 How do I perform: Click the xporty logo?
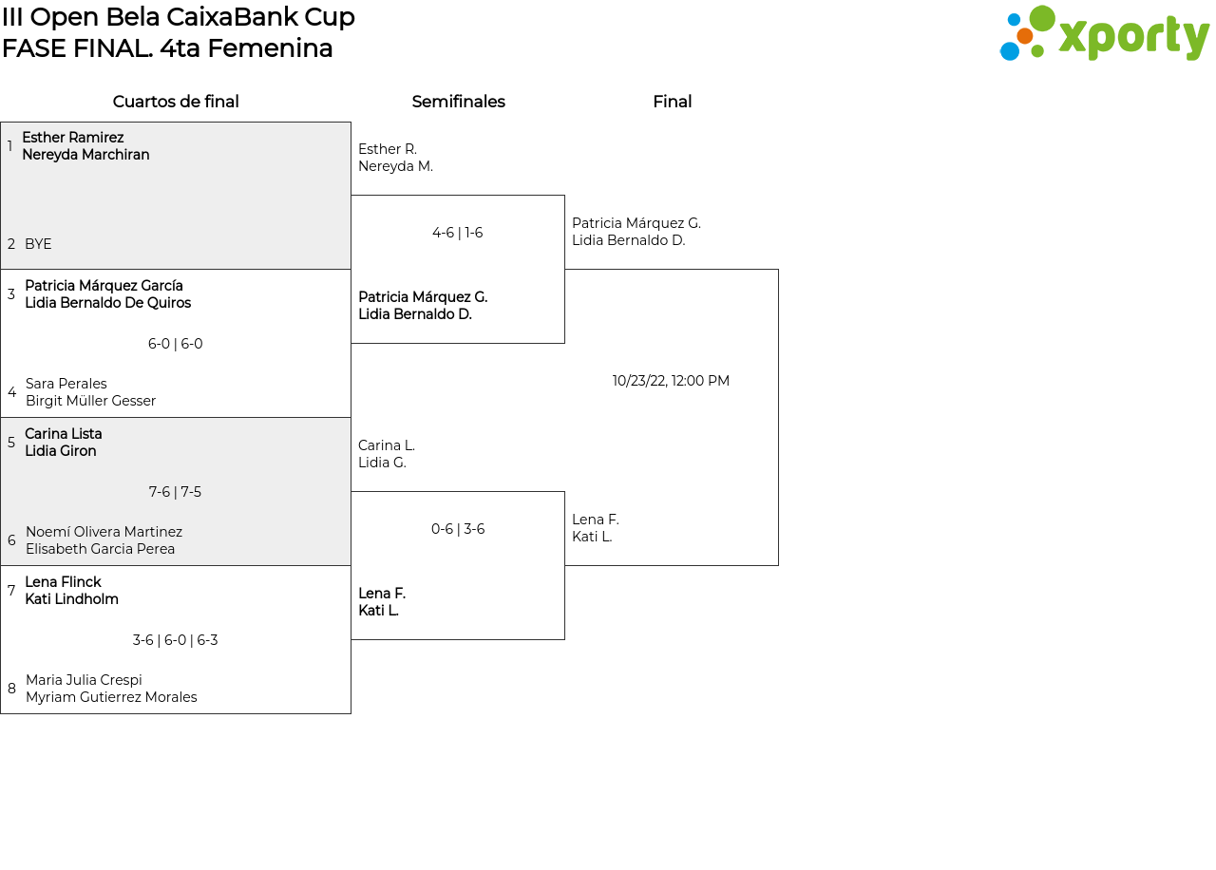(1104, 34)
